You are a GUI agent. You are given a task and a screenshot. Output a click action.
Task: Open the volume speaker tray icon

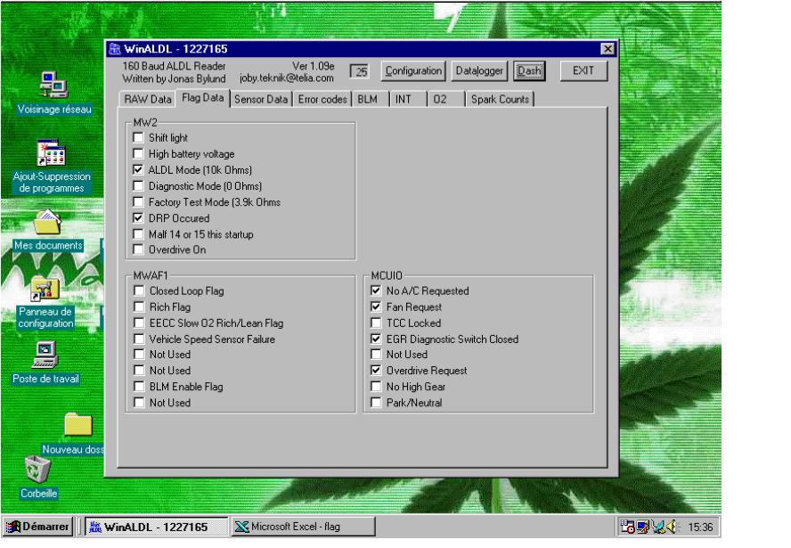coord(672,527)
